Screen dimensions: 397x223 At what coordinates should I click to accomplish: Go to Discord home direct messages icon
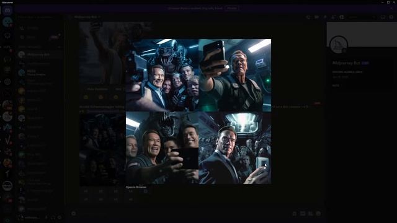point(7,10)
